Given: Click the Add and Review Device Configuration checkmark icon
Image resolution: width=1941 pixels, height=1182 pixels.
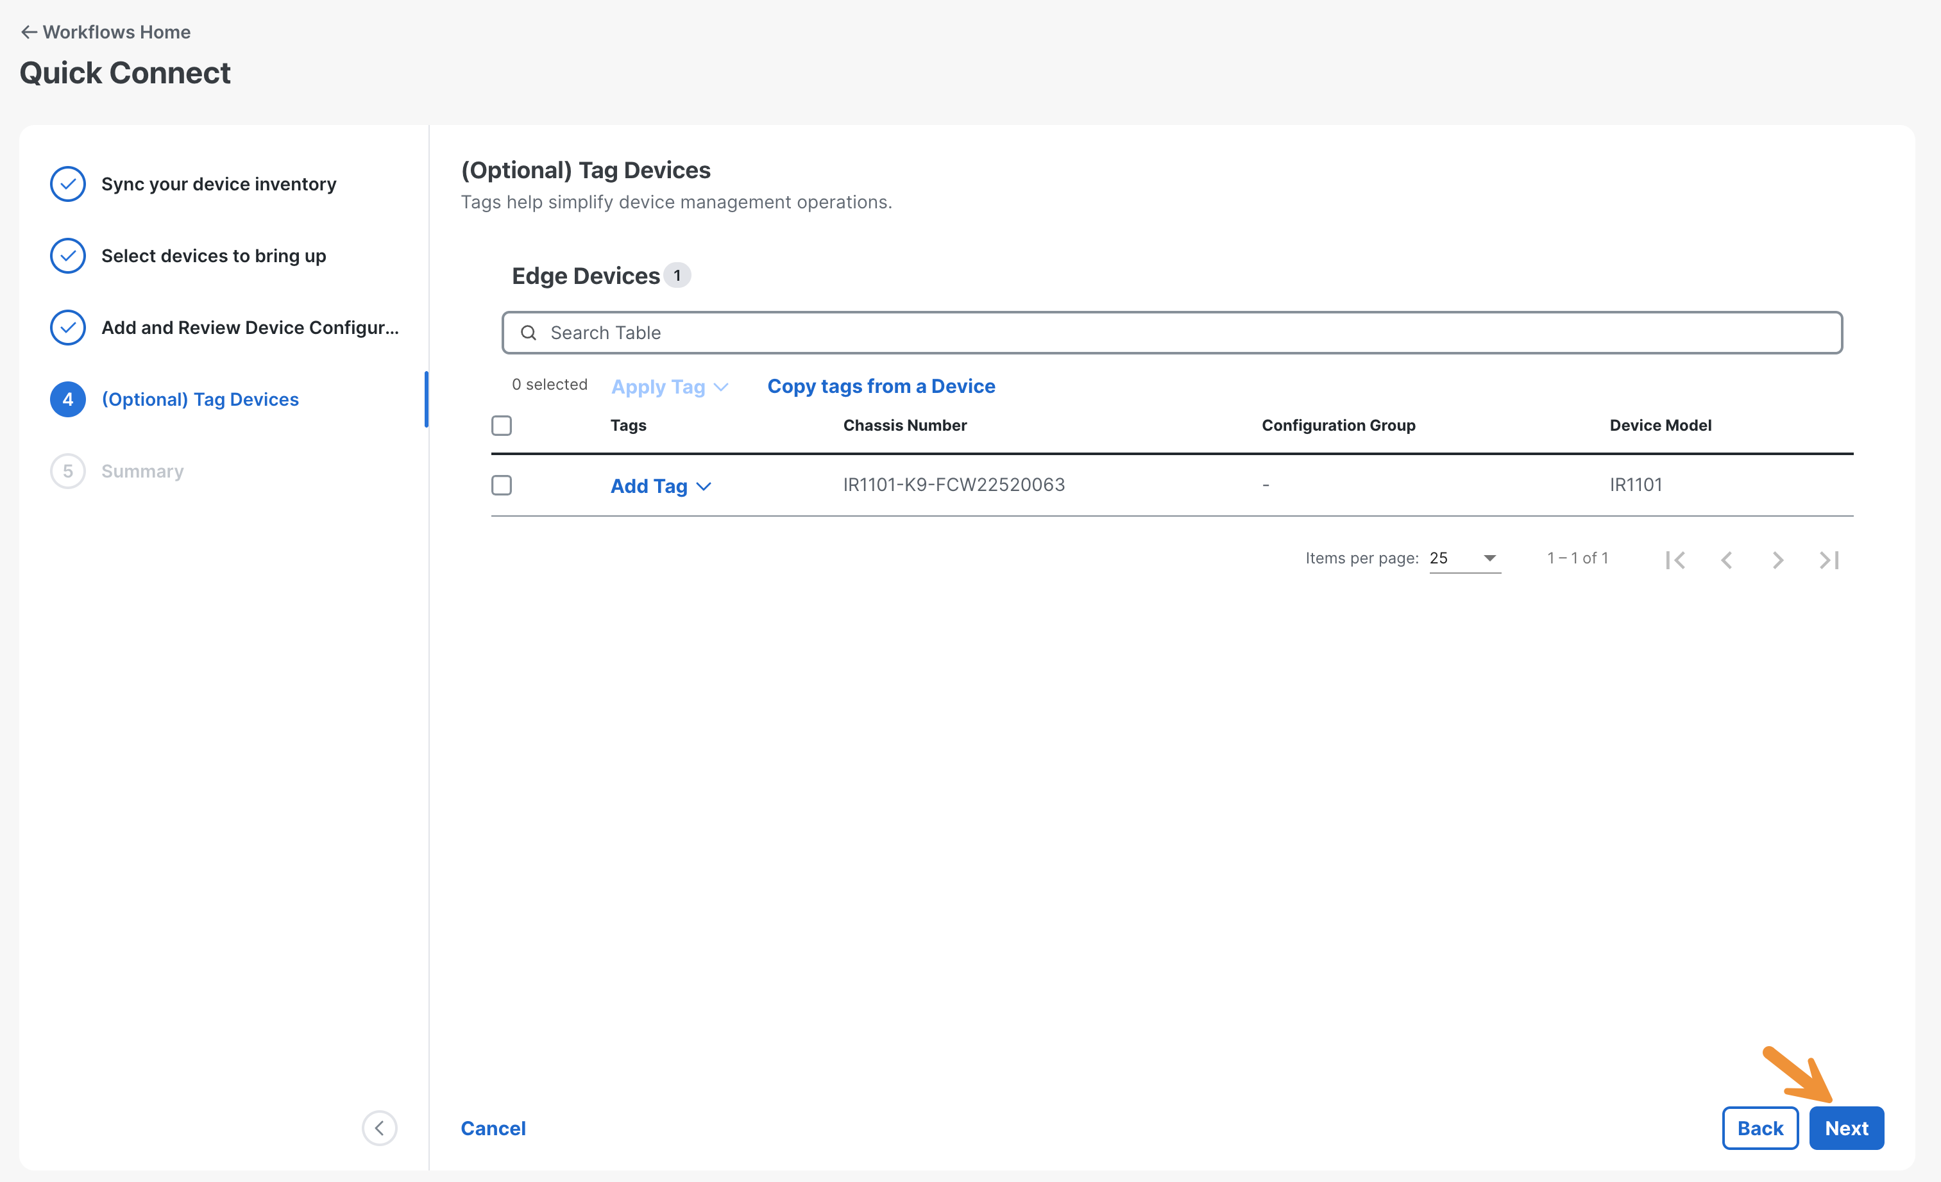Looking at the screenshot, I should click(x=68, y=328).
